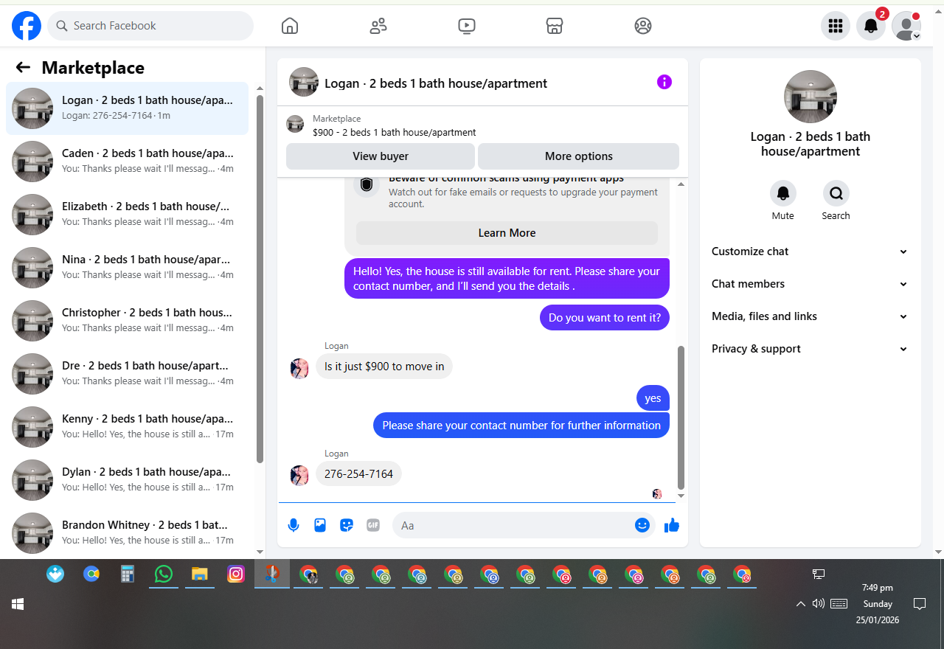
Task: Open the Notifications bell with badge 2
Action: coord(871,27)
